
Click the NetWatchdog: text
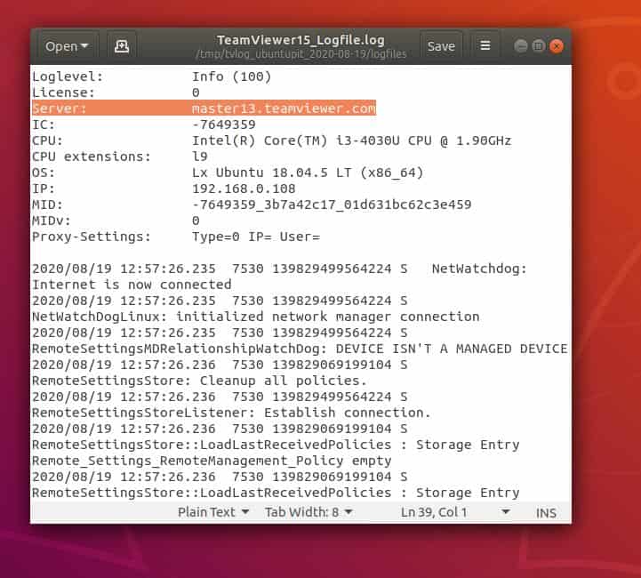pos(479,269)
